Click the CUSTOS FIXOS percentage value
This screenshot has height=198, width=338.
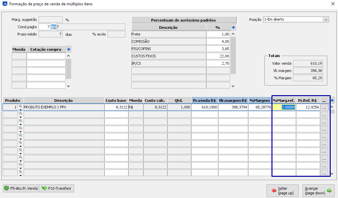click(x=218, y=56)
